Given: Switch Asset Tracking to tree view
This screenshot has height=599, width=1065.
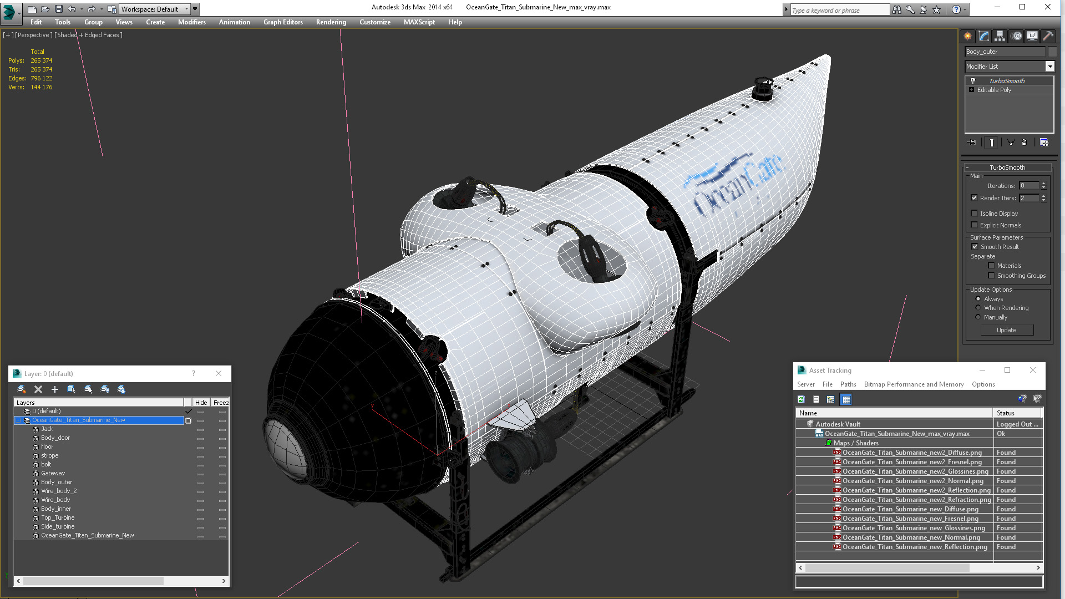Looking at the screenshot, I should tap(831, 399).
